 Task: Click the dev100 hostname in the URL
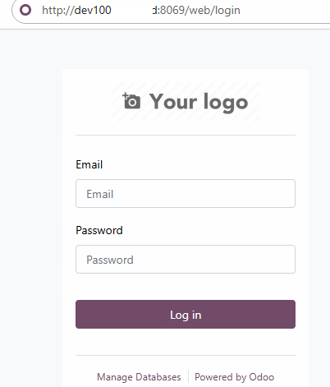click(x=93, y=11)
